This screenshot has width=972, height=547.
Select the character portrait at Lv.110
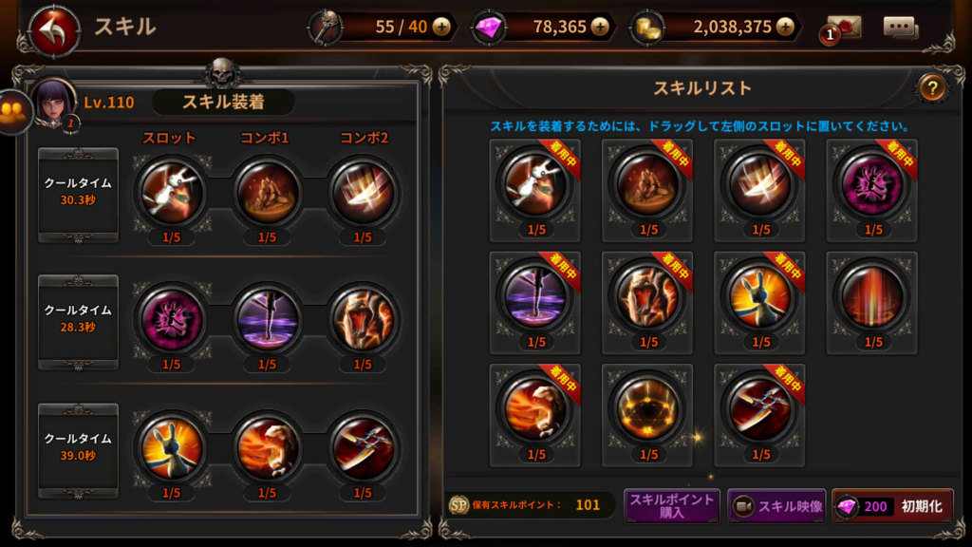point(54,102)
